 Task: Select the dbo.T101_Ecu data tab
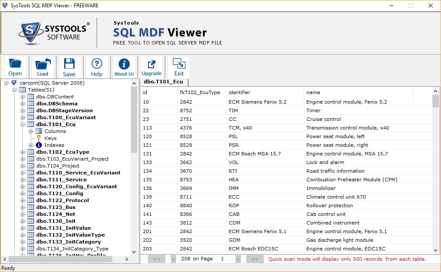coord(164,82)
